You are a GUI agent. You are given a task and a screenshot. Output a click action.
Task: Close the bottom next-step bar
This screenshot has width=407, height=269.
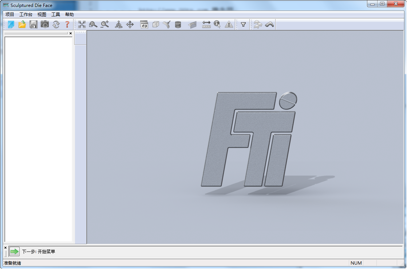[5, 248]
